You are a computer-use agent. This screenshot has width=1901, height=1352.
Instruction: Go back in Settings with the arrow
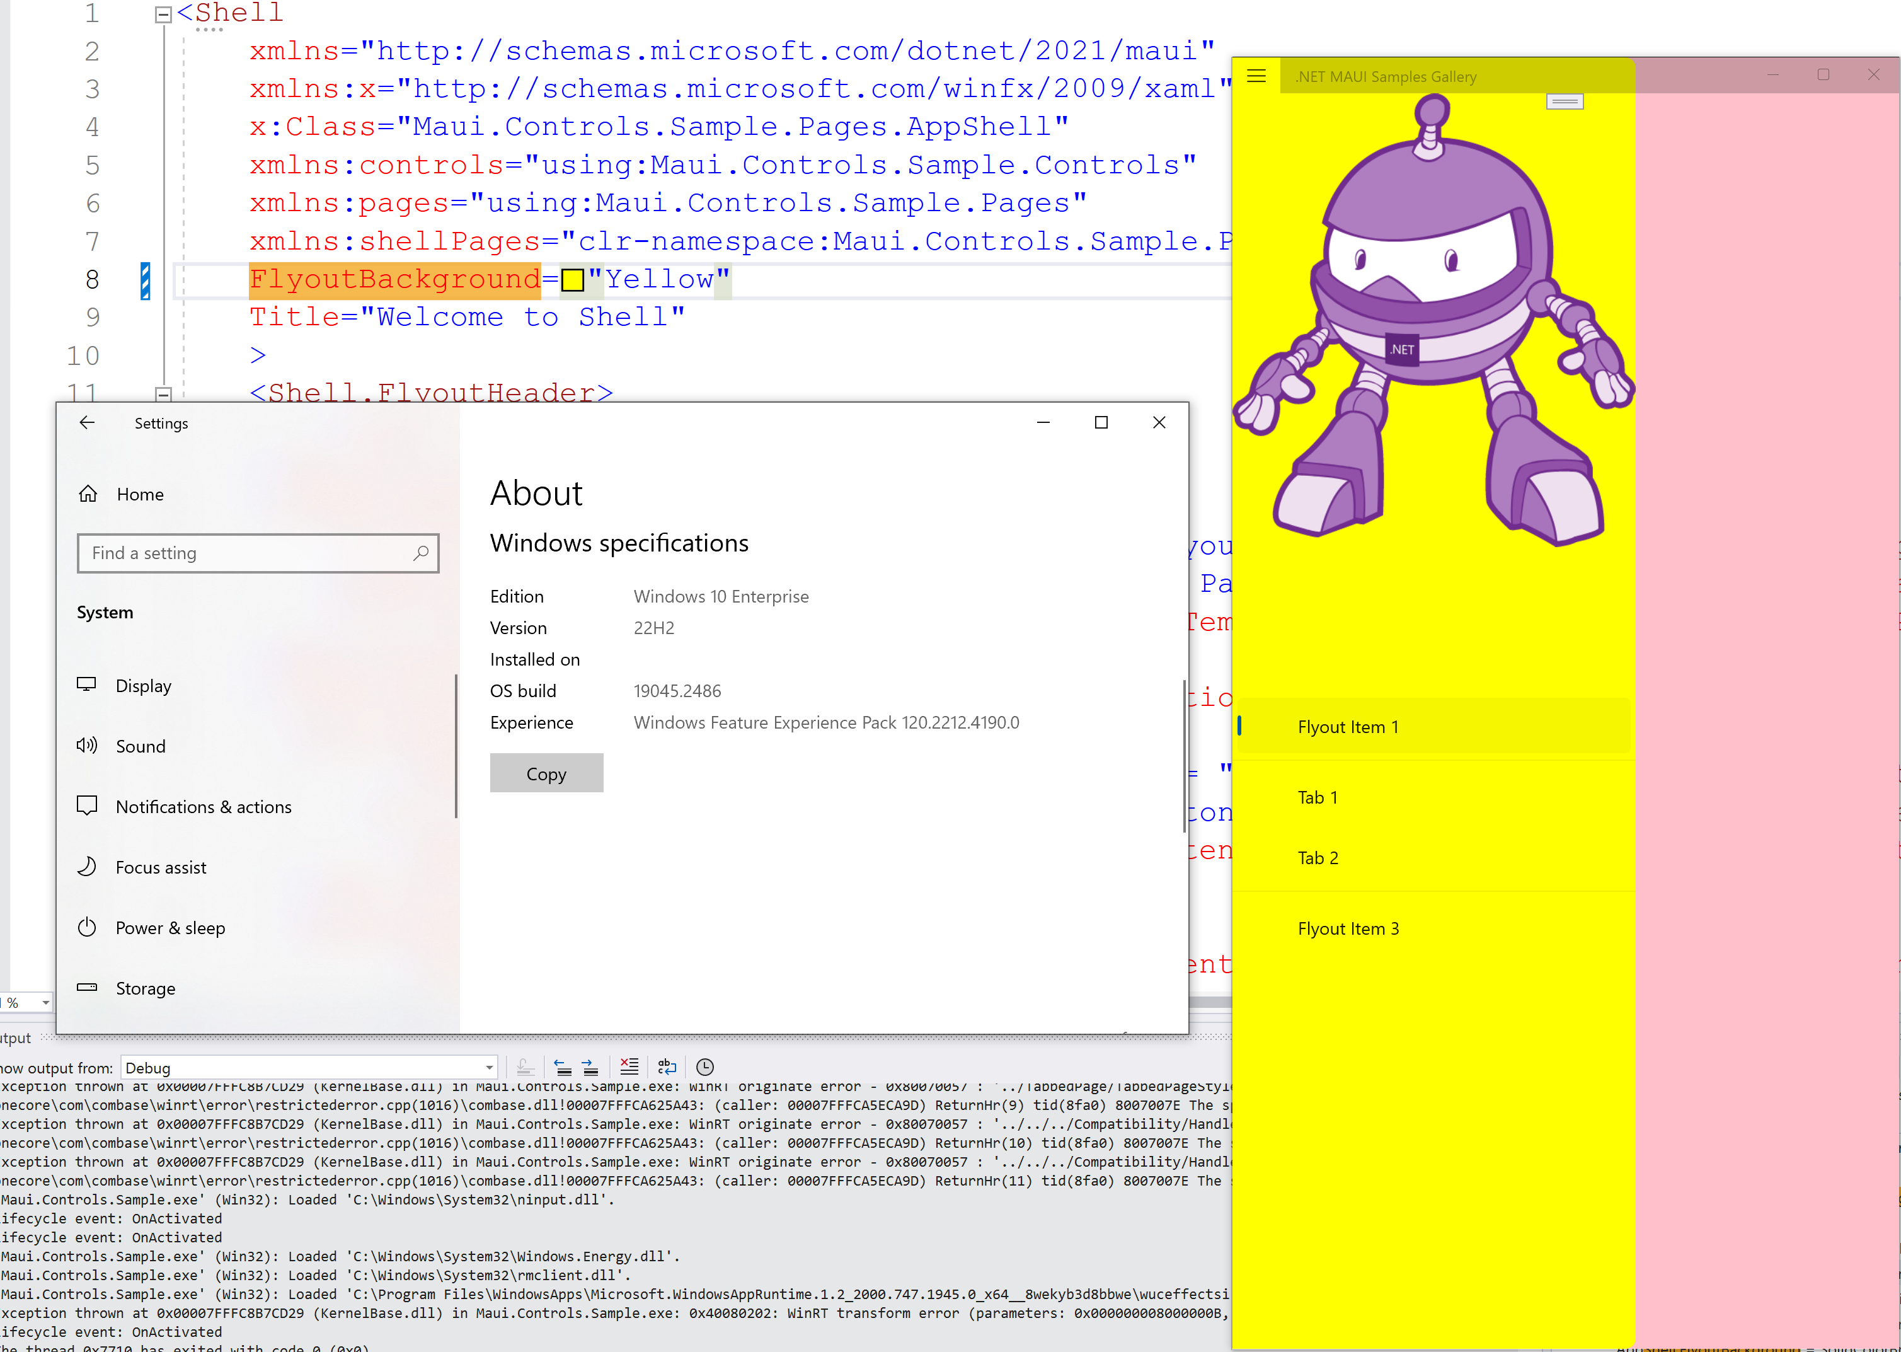click(x=88, y=422)
